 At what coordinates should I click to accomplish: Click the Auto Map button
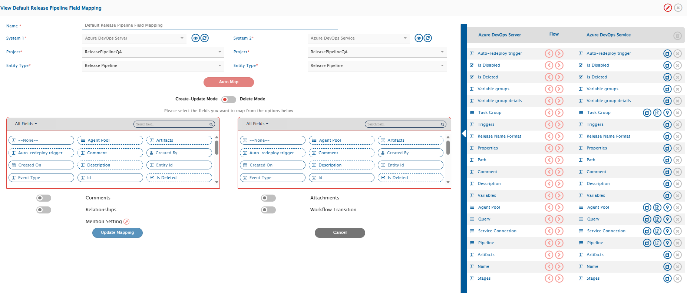click(x=228, y=82)
